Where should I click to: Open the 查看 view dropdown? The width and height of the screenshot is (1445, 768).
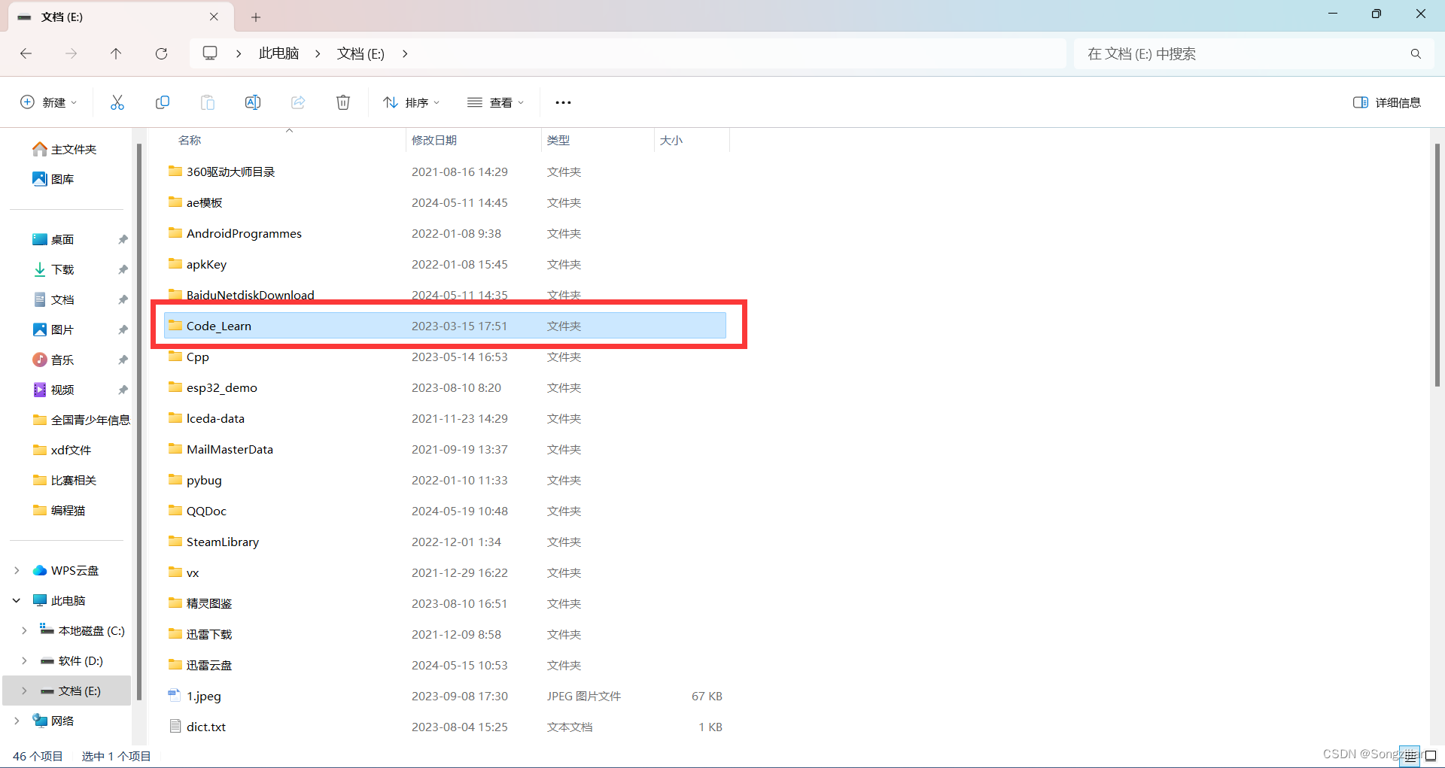coord(495,102)
